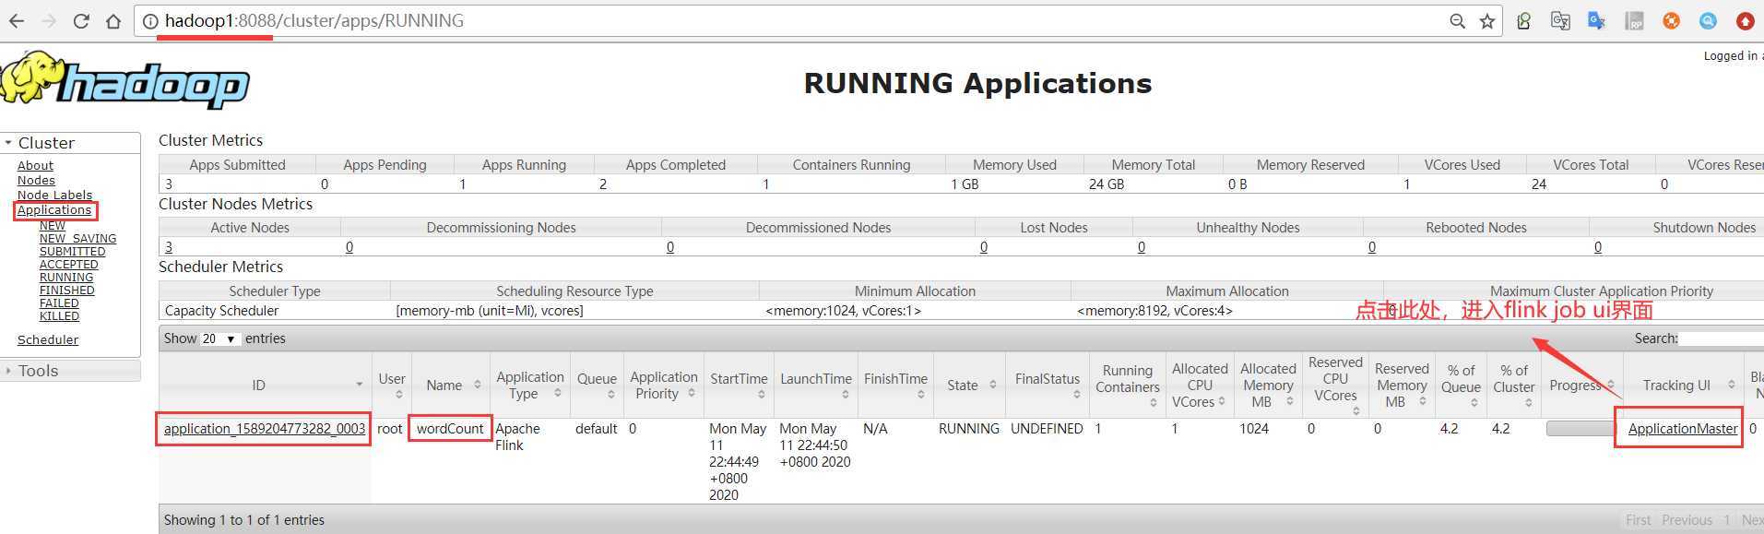1764x534 pixels.
Task: Sort by LaunchTime column arrows
Action: click(x=845, y=395)
